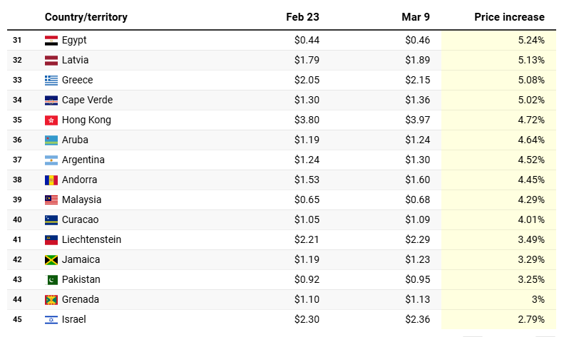Click the Mar 9 column header
Viewport: 564px width, 337px height.
coord(416,17)
